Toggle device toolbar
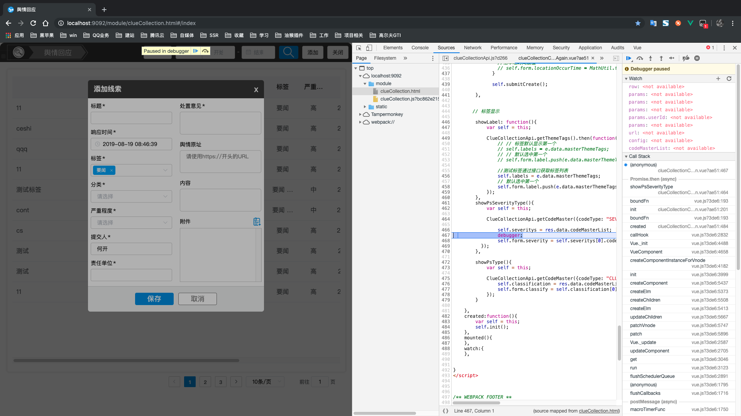 point(369,48)
